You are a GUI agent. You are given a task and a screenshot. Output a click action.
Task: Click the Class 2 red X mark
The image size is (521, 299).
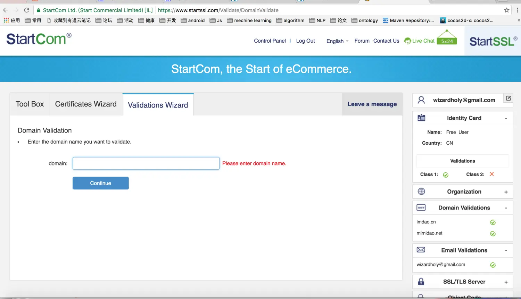point(492,174)
